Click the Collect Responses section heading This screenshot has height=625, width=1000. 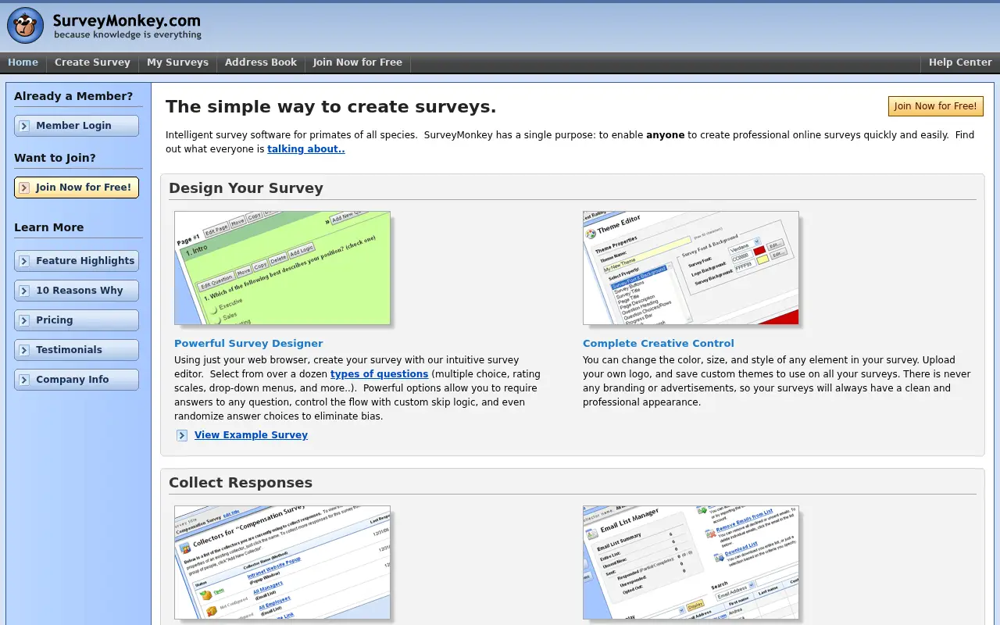(241, 483)
